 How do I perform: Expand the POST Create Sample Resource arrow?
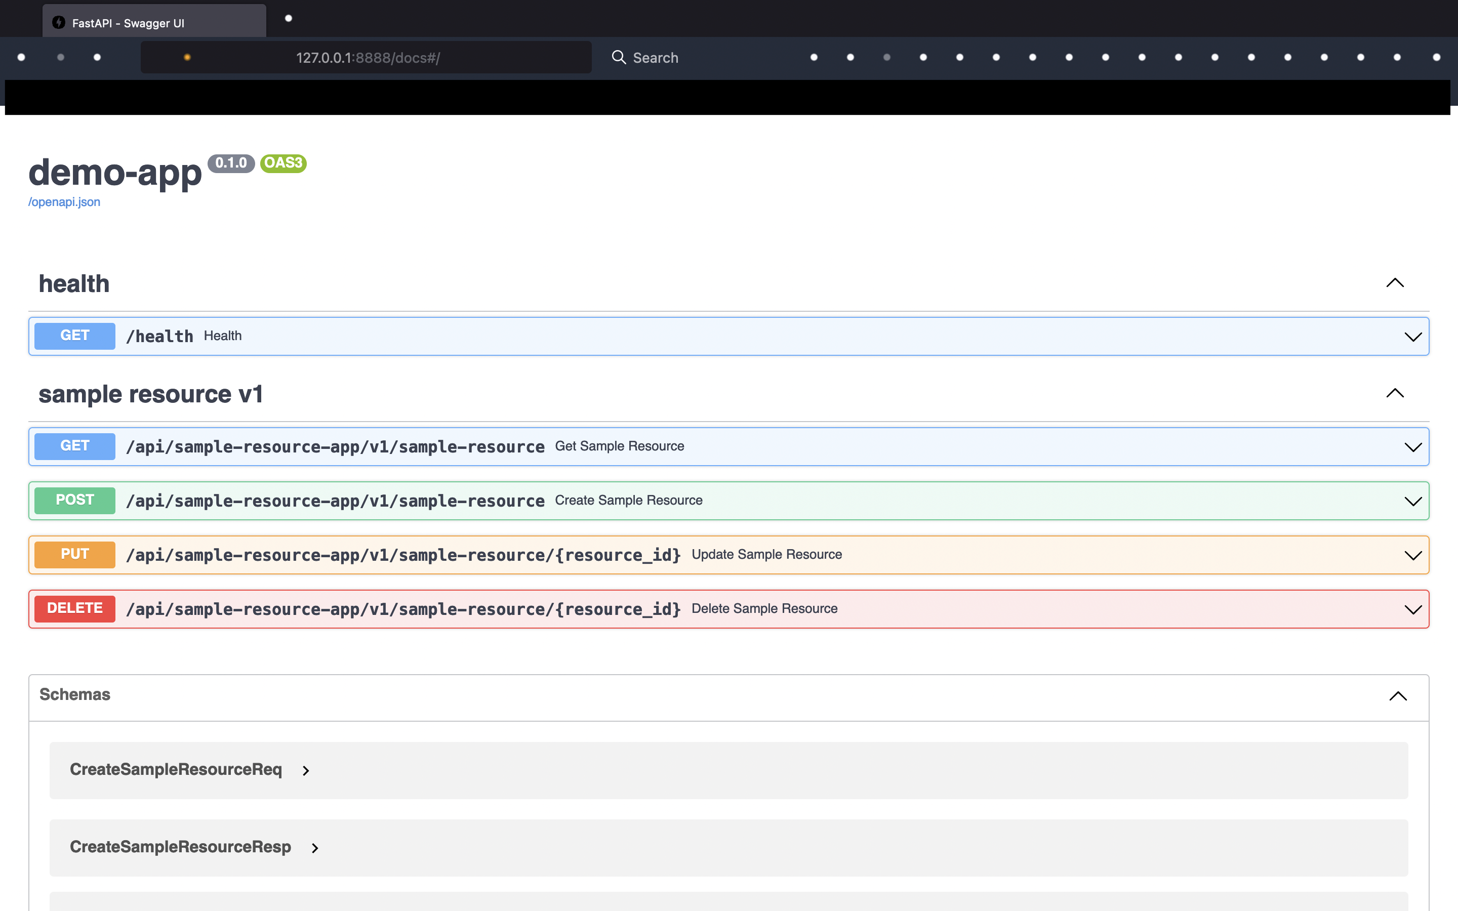1412,501
